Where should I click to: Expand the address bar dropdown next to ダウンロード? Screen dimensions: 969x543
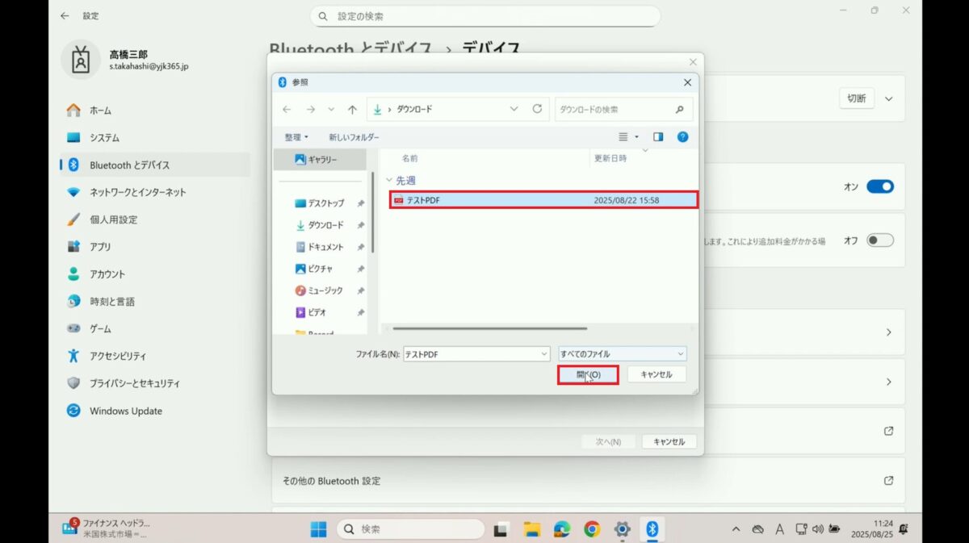point(514,109)
